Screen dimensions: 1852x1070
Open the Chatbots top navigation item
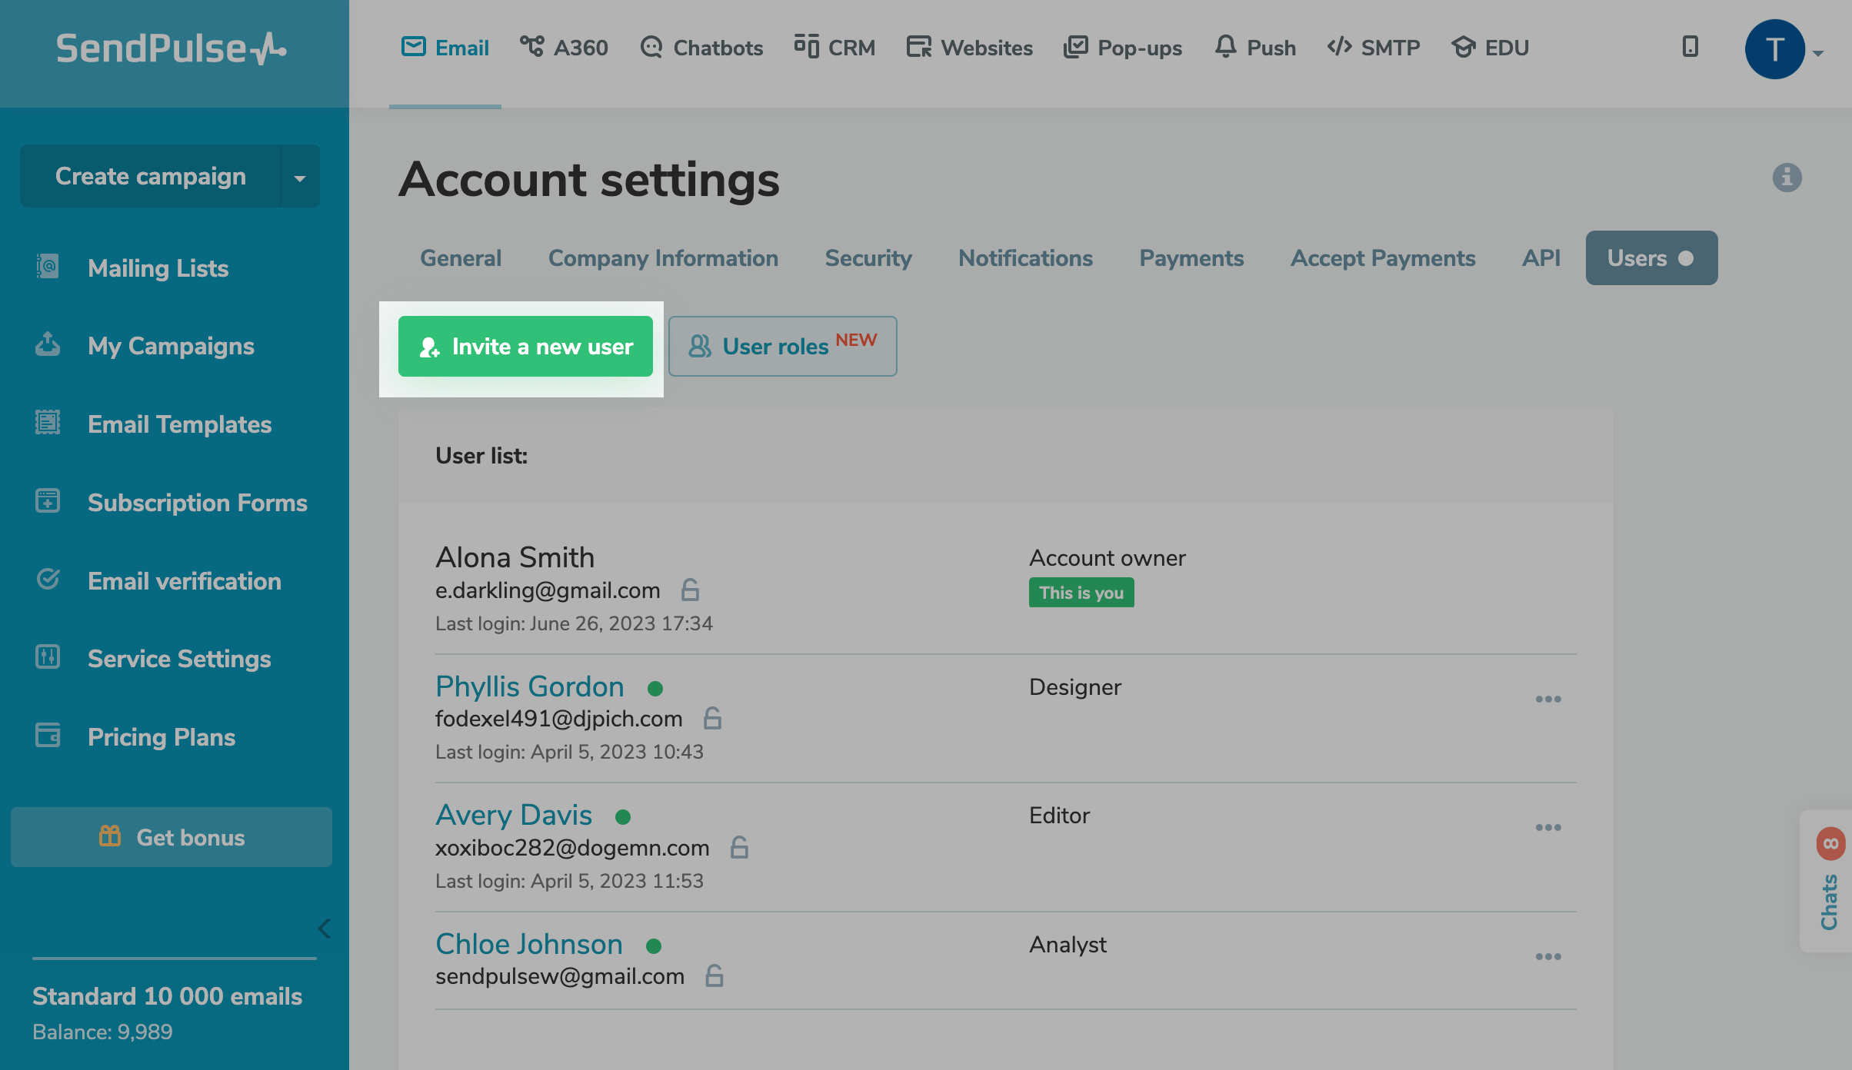[701, 48]
